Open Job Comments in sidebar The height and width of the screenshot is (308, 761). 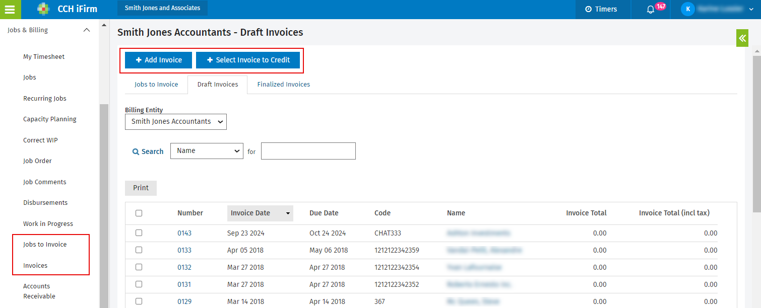point(45,182)
